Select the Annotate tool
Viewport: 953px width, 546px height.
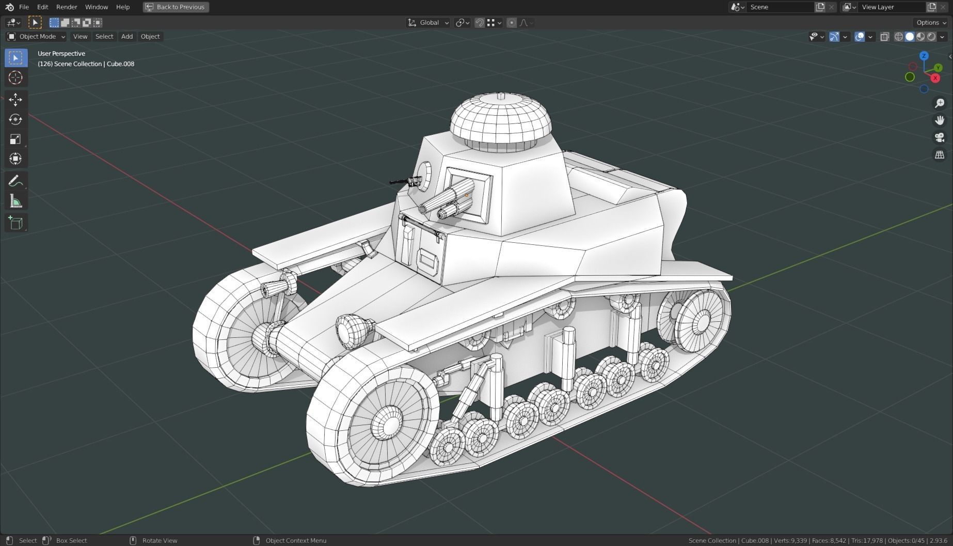(x=15, y=181)
